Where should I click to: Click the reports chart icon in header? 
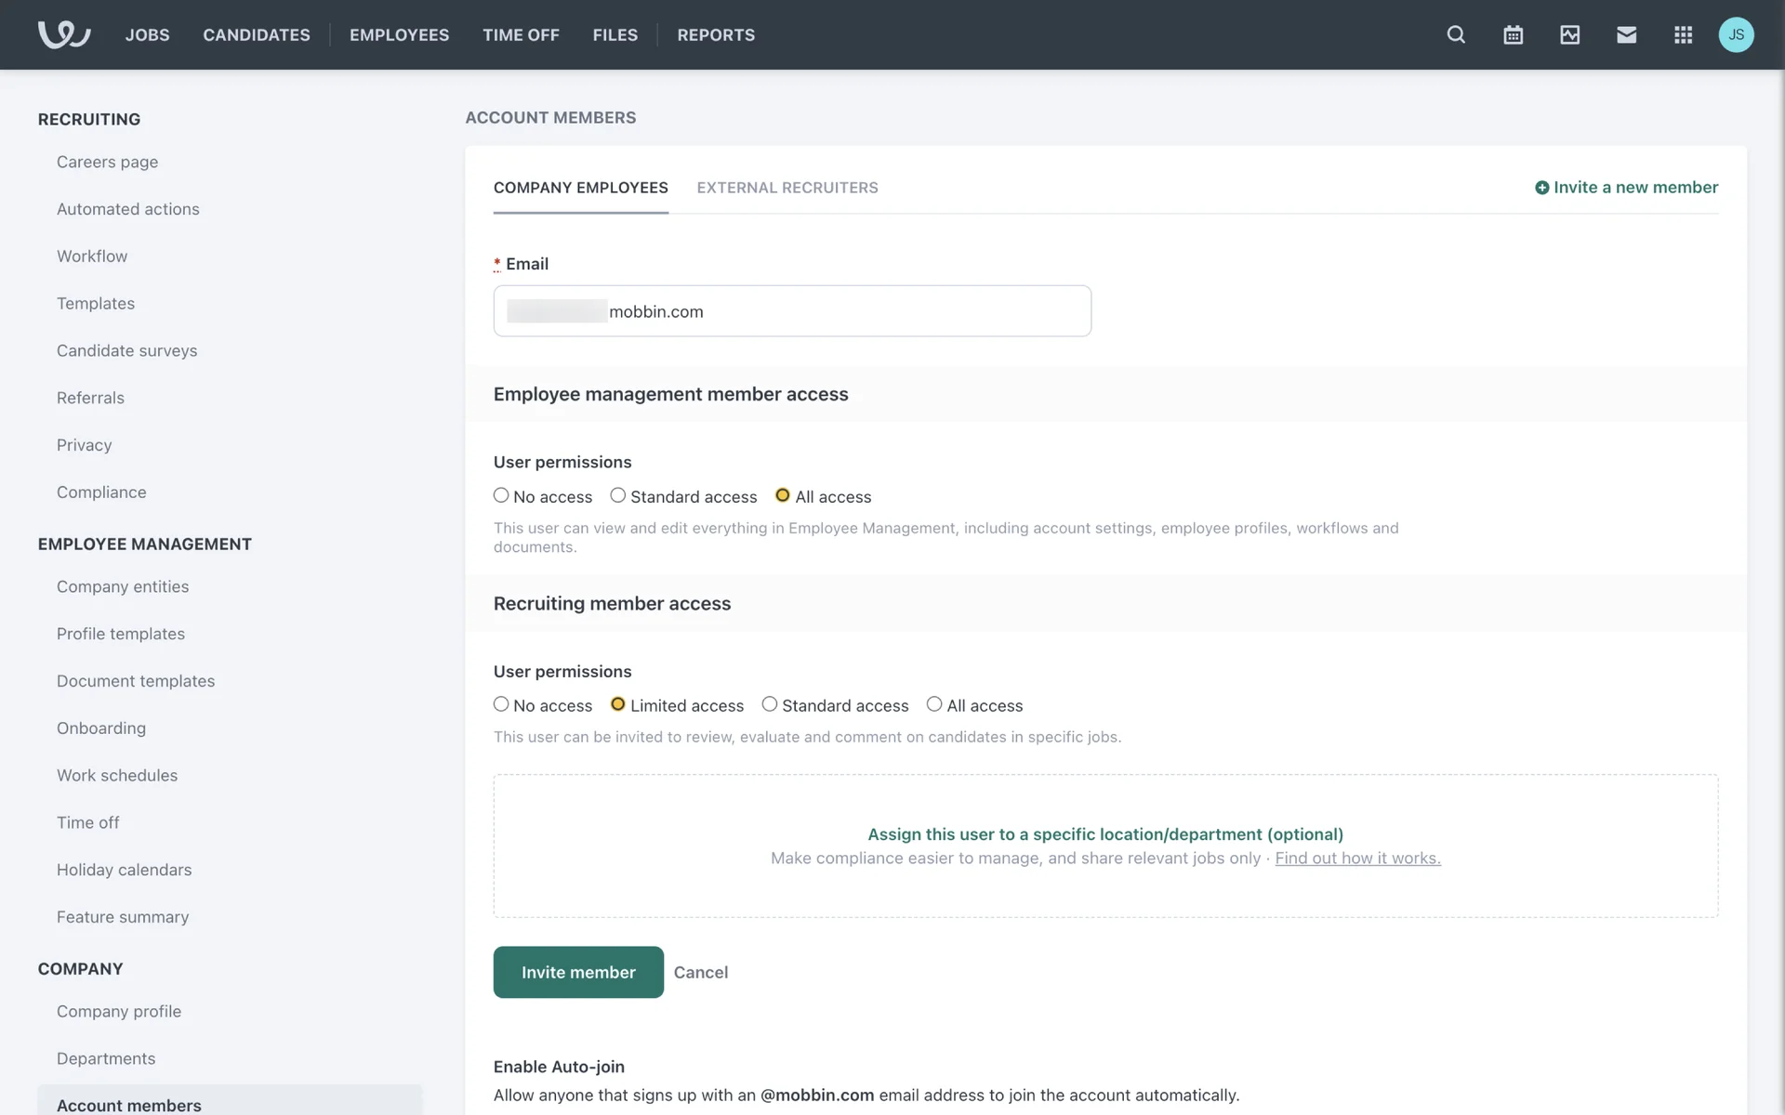tap(1569, 34)
